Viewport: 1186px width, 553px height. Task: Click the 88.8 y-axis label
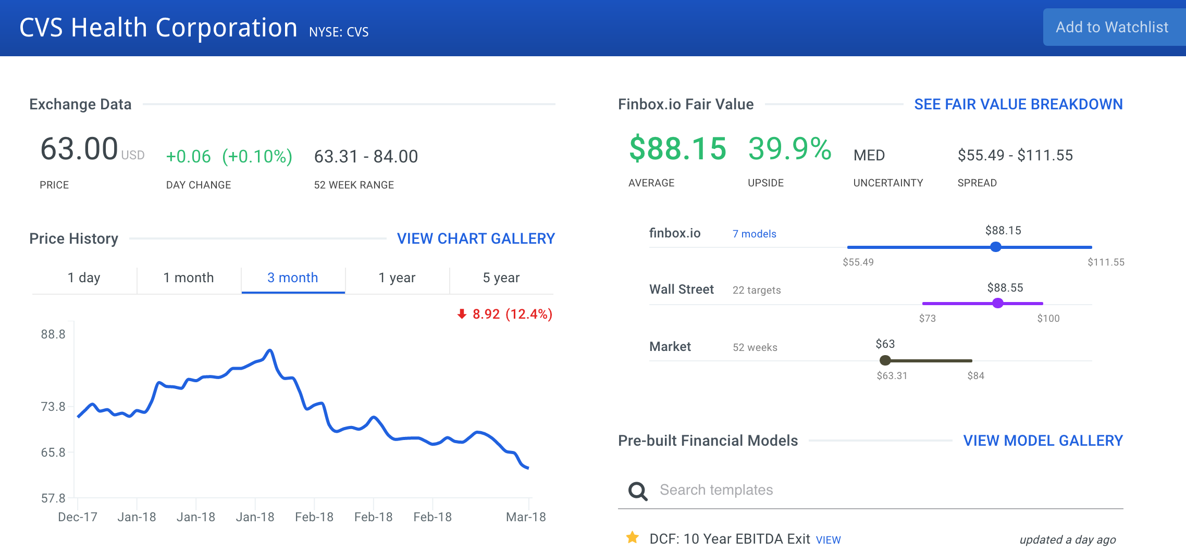pyautogui.click(x=53, y=334)
